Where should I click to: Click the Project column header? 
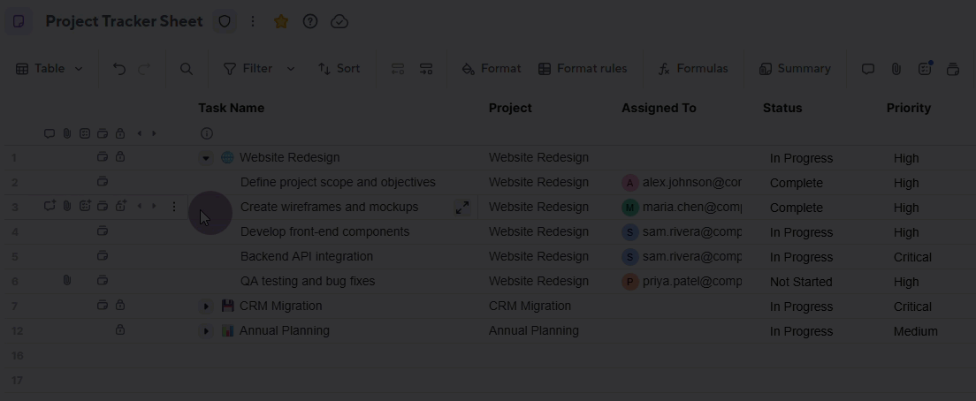(x=510, y=108)
